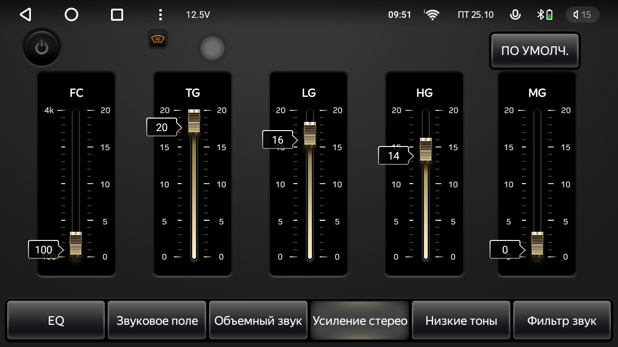Tap the gray floating circle button
Screen dimensions: 618x347
tap(212, 48)
